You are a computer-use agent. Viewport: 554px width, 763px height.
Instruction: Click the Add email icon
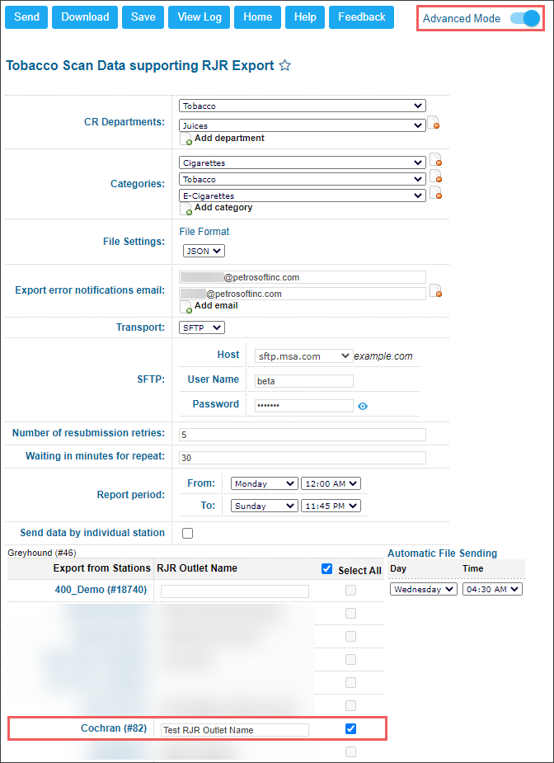tap(185, 307)
